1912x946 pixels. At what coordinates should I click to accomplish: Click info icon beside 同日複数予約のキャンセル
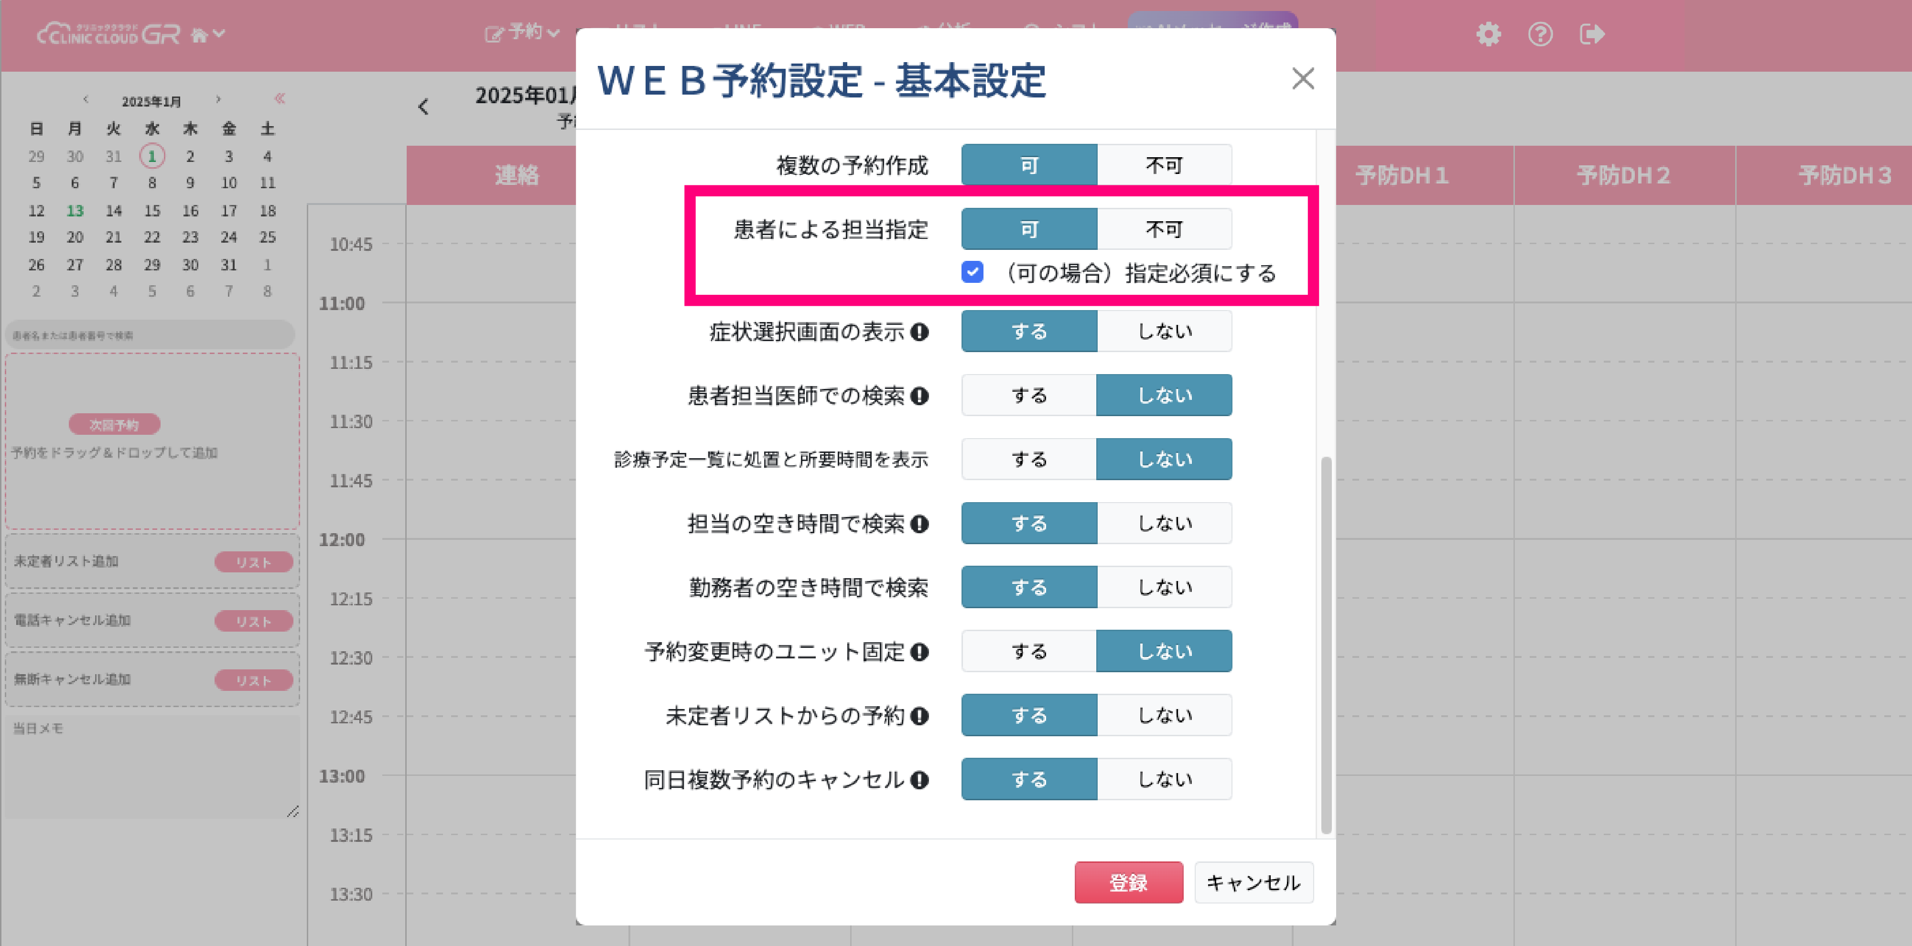pos(919,780)
